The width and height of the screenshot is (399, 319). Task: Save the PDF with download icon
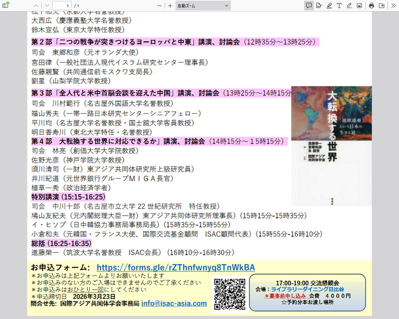382,5
